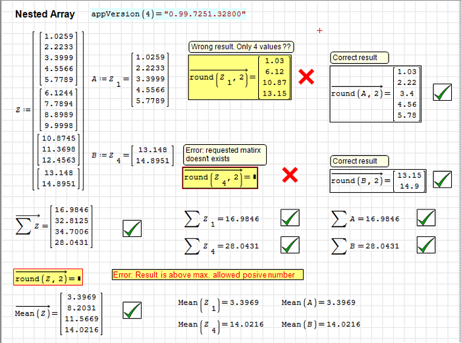Click the Mean(A) = 3.3969 expression
Screen dimensions: 461x343
tap(318, 303)
